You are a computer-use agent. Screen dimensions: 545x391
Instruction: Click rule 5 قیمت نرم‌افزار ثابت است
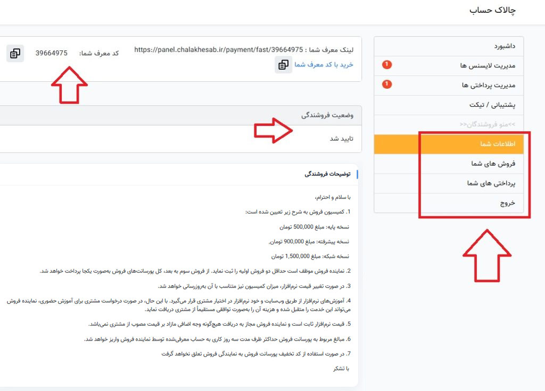point(219,324)
